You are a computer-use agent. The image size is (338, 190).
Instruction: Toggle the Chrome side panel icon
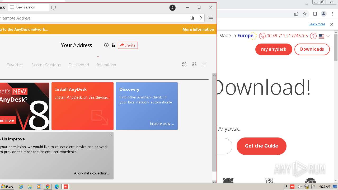point(315,14)
